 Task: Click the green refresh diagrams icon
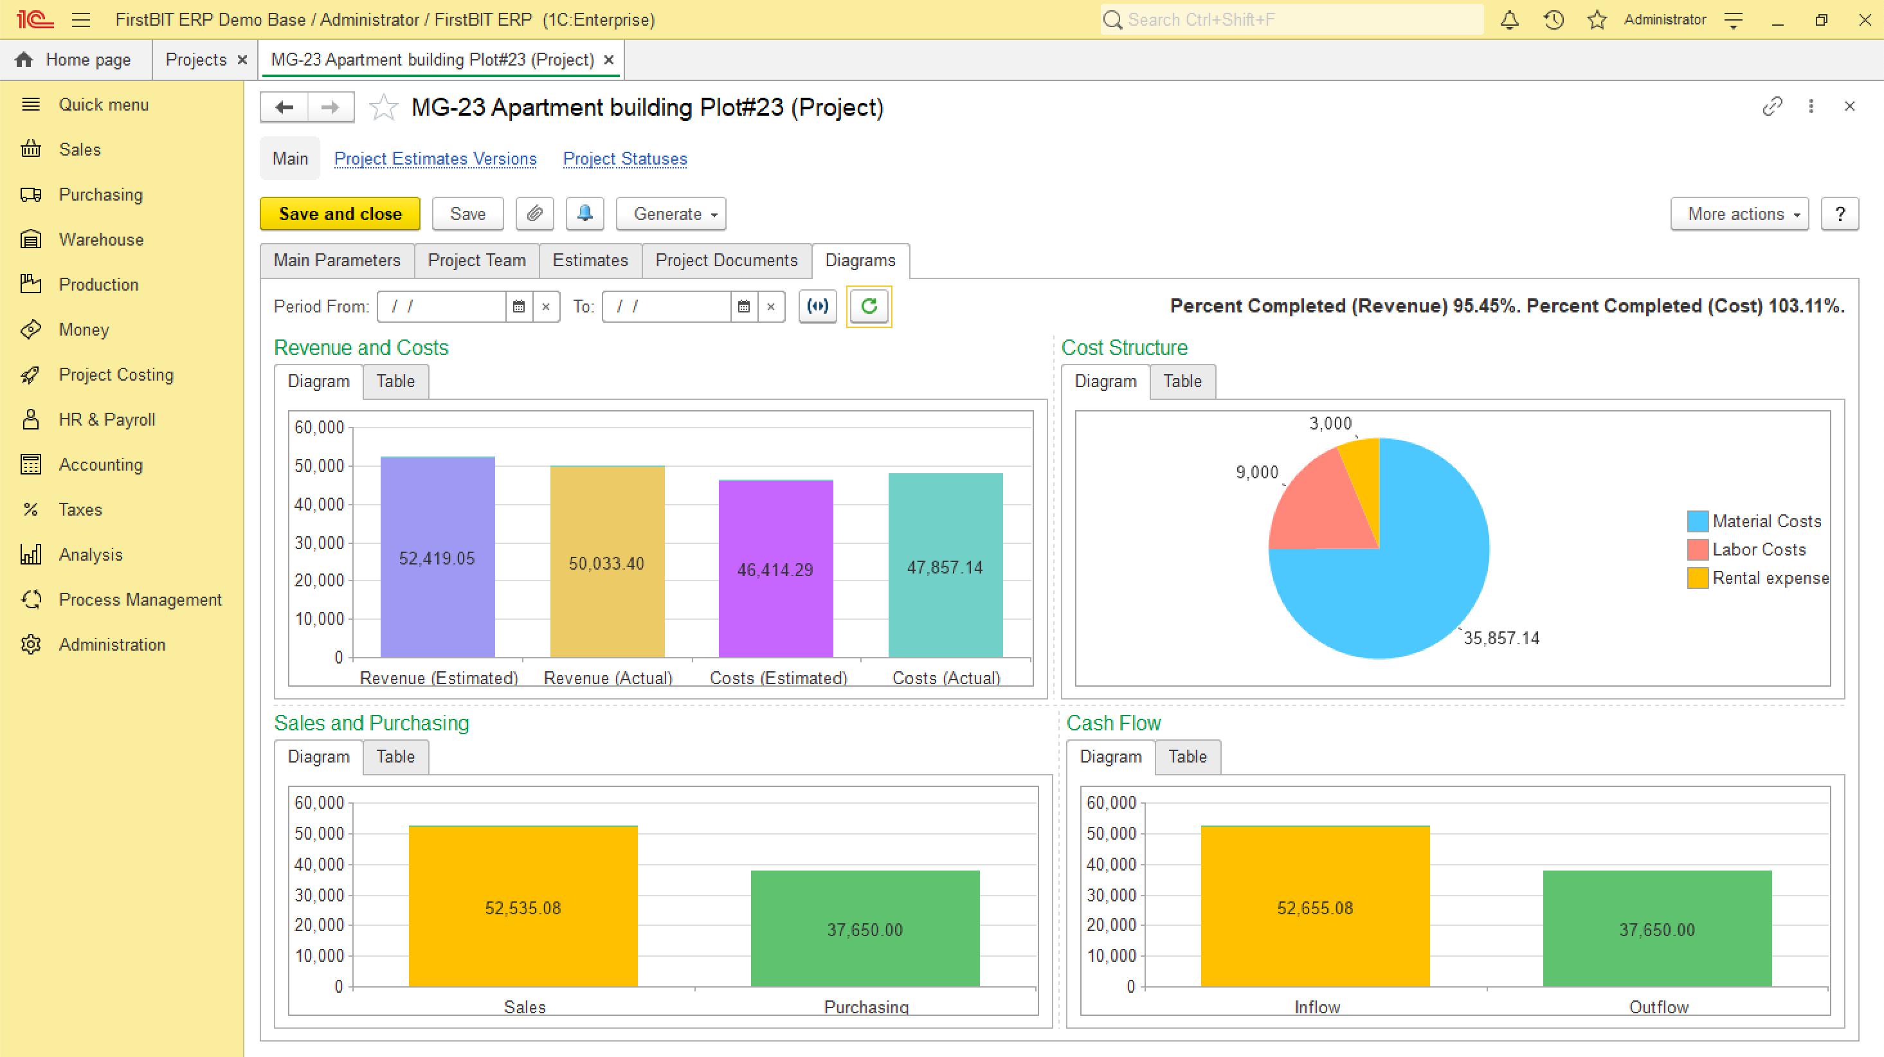point(868,306)
